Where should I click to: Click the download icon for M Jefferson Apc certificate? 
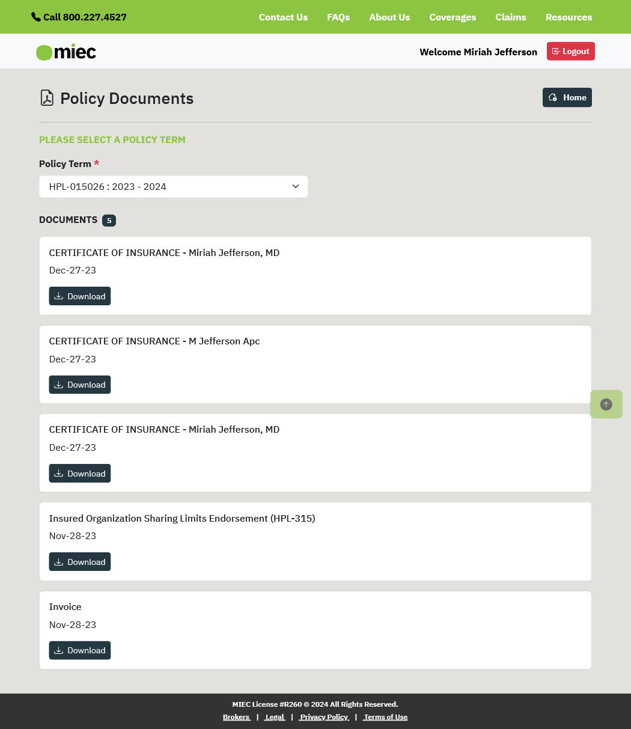point(58,384)
